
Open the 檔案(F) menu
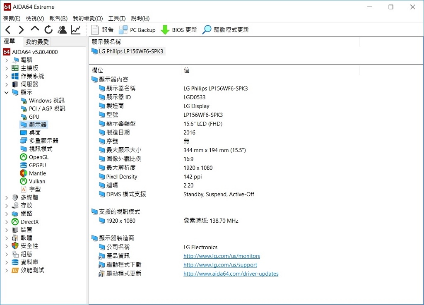pos(12,18)
